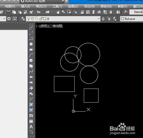The image size is (143, 138).
Task: Open the 修改(M) menu
Action: (106, 6)
